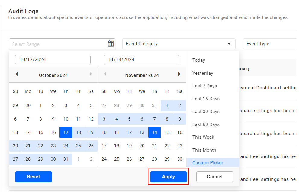Open the calendar icon beside Select Range
The image size is (299, 192).
click(111, 43)
